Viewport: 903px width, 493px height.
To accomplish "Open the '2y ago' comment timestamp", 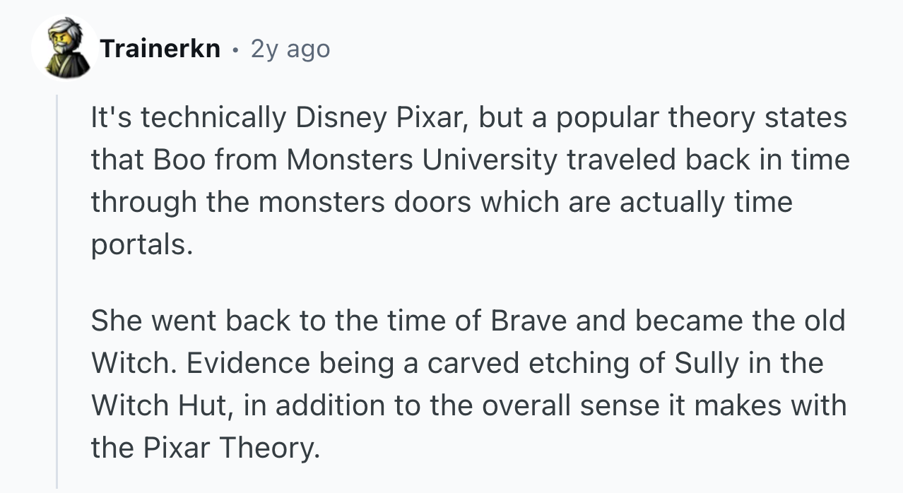I will [x=290, y=49].
